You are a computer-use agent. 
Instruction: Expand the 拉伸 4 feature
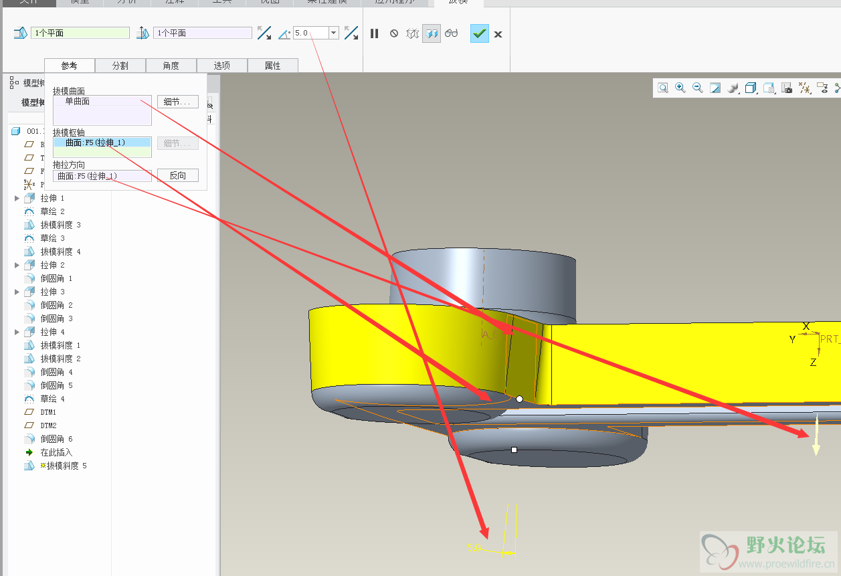17,332
